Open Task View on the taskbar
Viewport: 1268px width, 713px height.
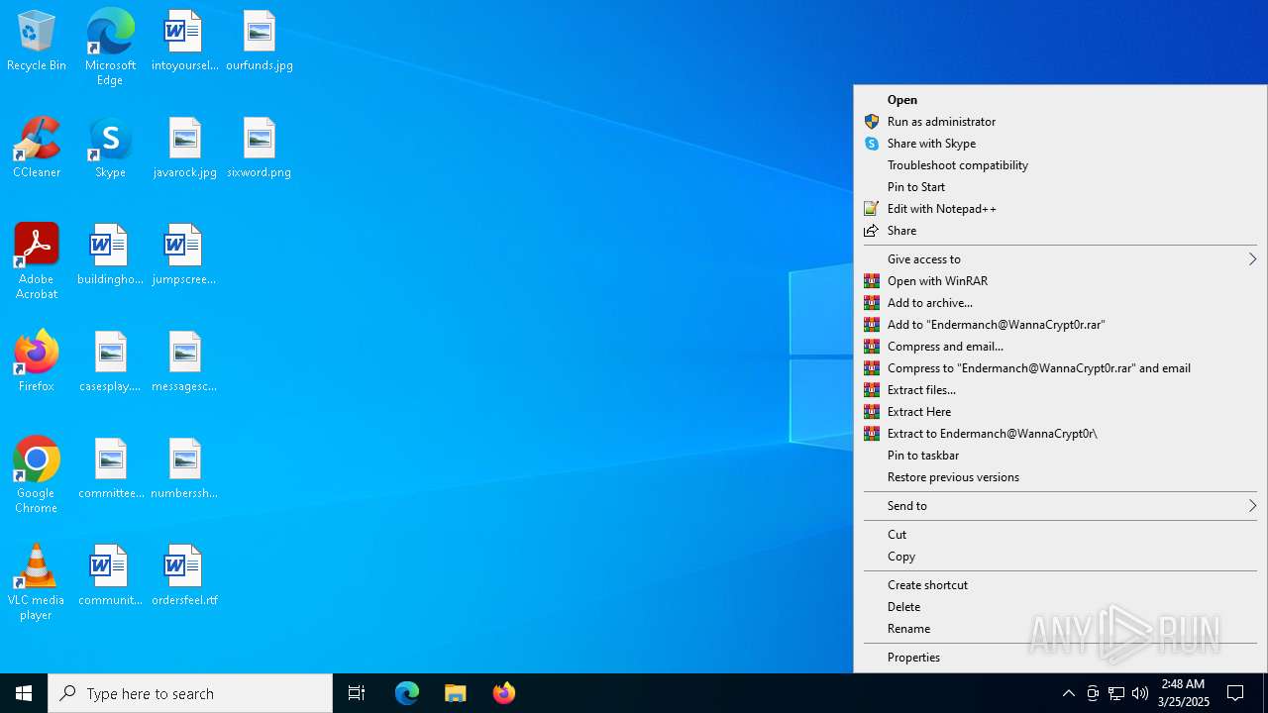point(357,693)
